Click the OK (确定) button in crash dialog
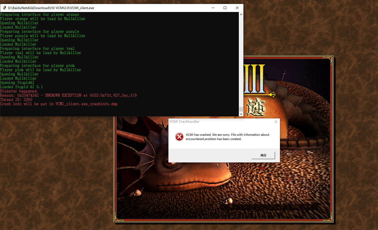 (x=263, y=155)
